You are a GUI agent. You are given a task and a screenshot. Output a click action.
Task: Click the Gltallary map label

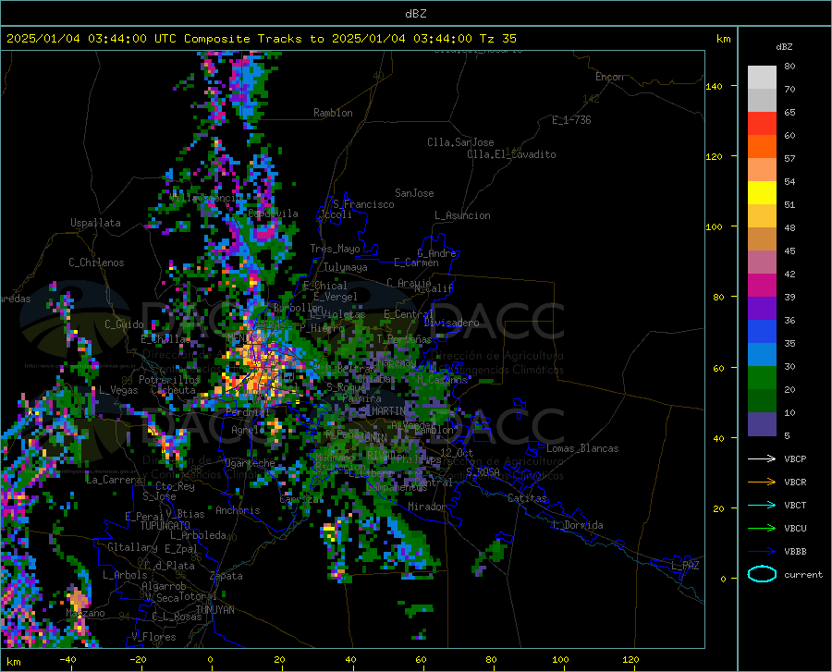point(132,547)
